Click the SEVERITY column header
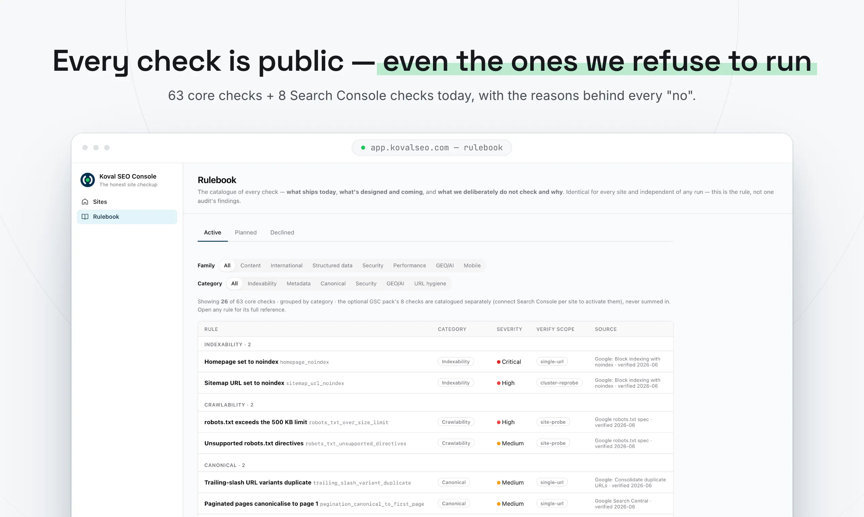Viewport: 864px width, 517px height. pyautogui.click(x=509, y=329)
